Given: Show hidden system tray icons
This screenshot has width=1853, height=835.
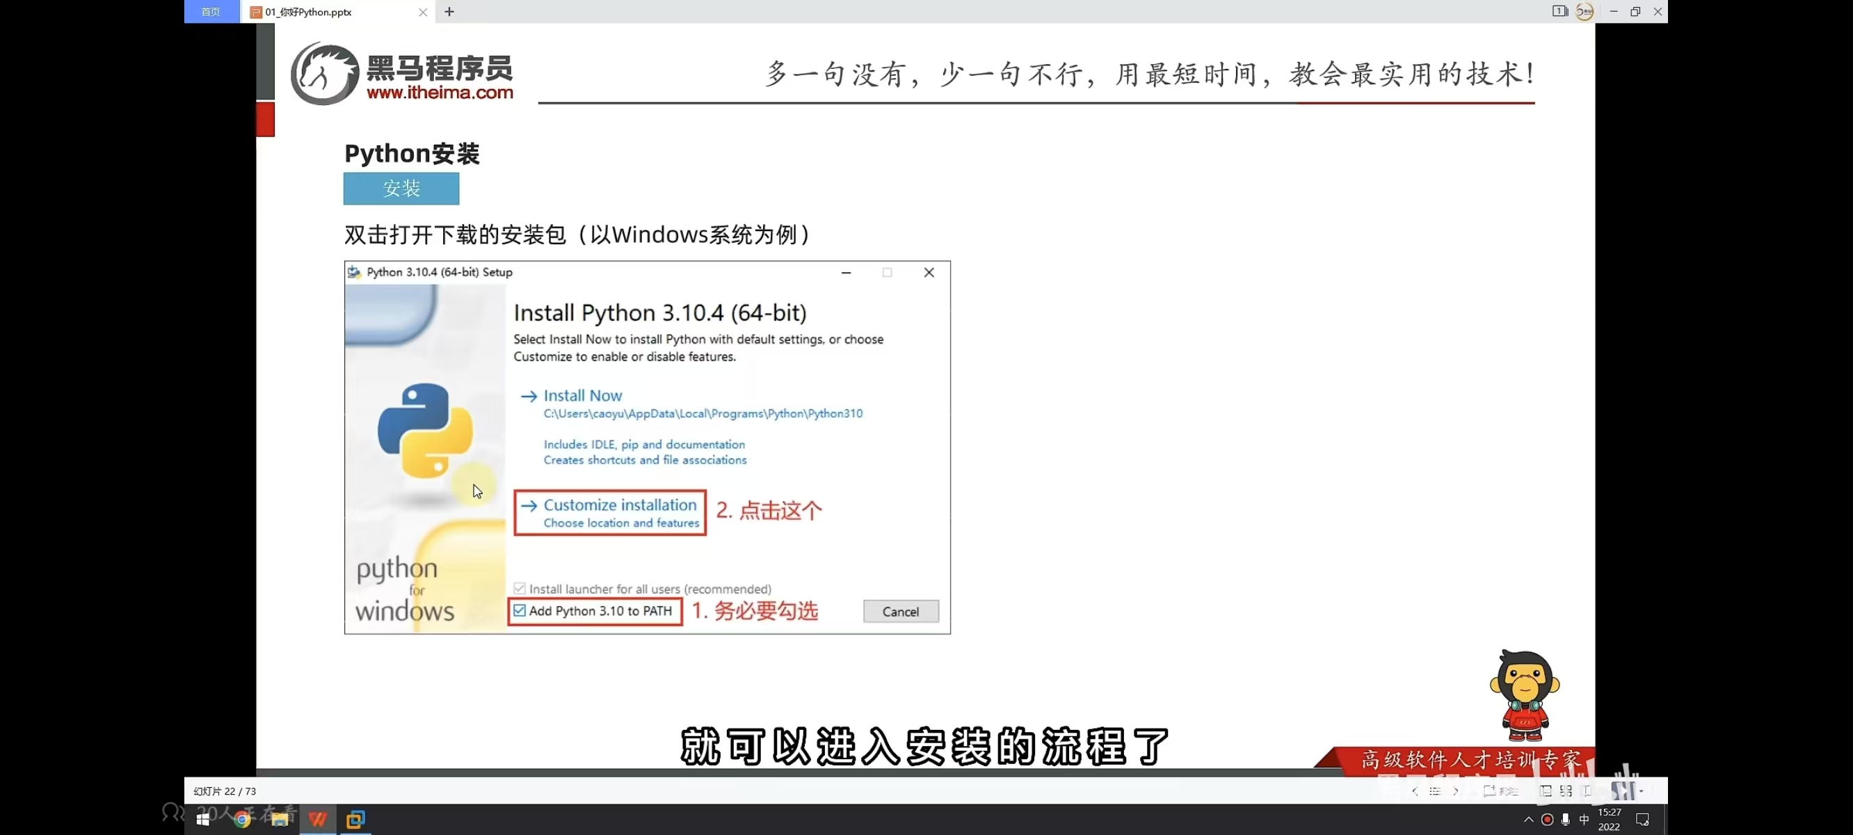Looking at the screenshot, I should tap(1528, 819).
